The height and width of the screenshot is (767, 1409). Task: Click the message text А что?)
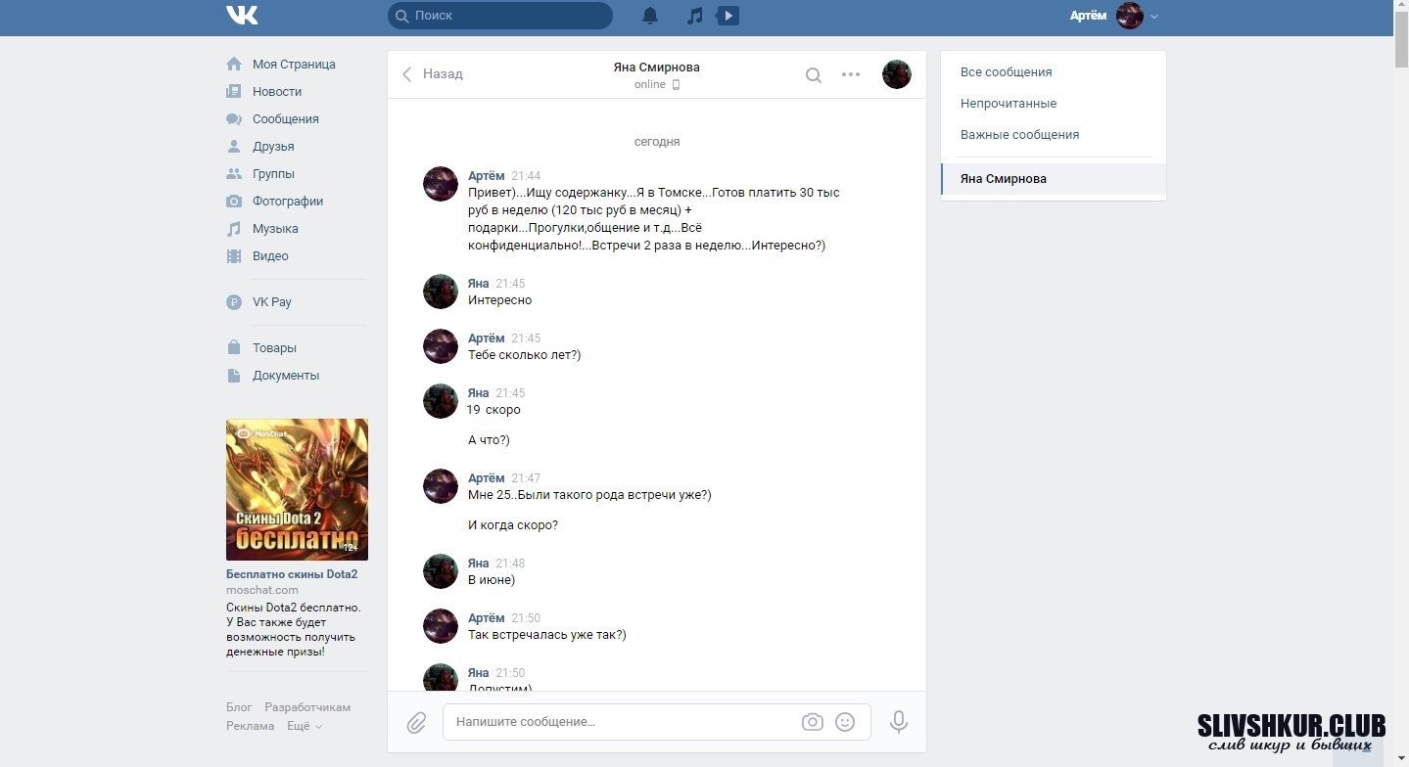(x=489, y=440)
